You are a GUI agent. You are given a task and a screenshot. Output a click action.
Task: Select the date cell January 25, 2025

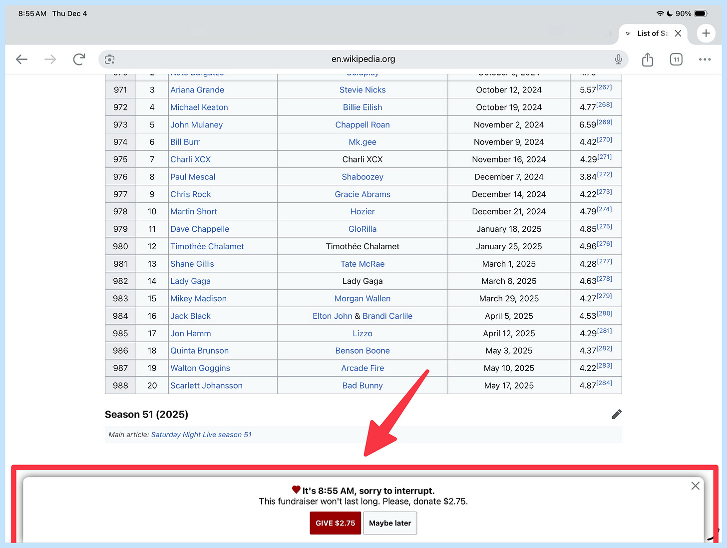[509, 246]
